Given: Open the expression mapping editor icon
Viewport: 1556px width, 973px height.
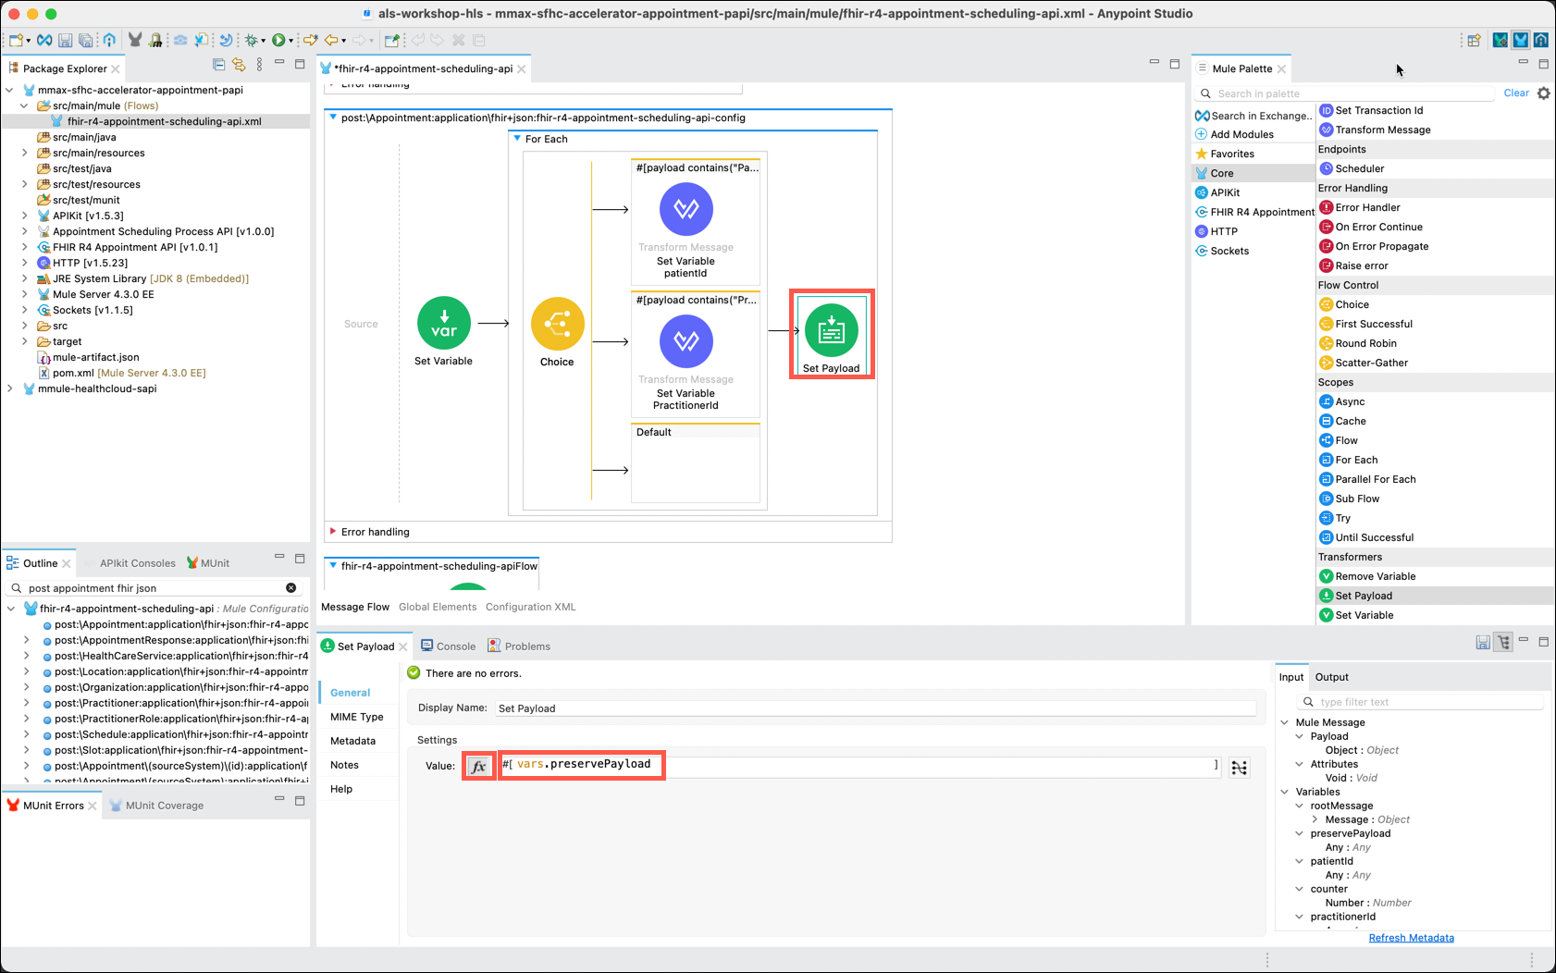Looking at the screenshot, I should tap(1240, 767).
